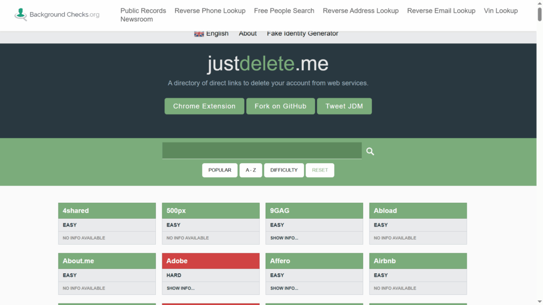Viewport: 543px width, 305px height.
Task: Reset the service filter
Action: coord(320,170)
